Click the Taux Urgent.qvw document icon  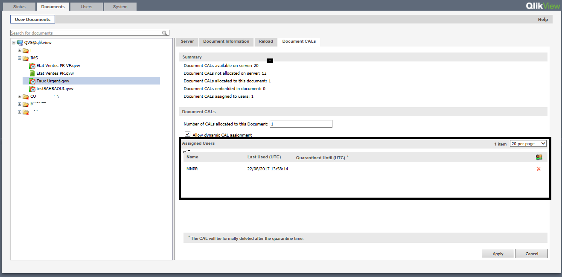click(x=32, y=81)
